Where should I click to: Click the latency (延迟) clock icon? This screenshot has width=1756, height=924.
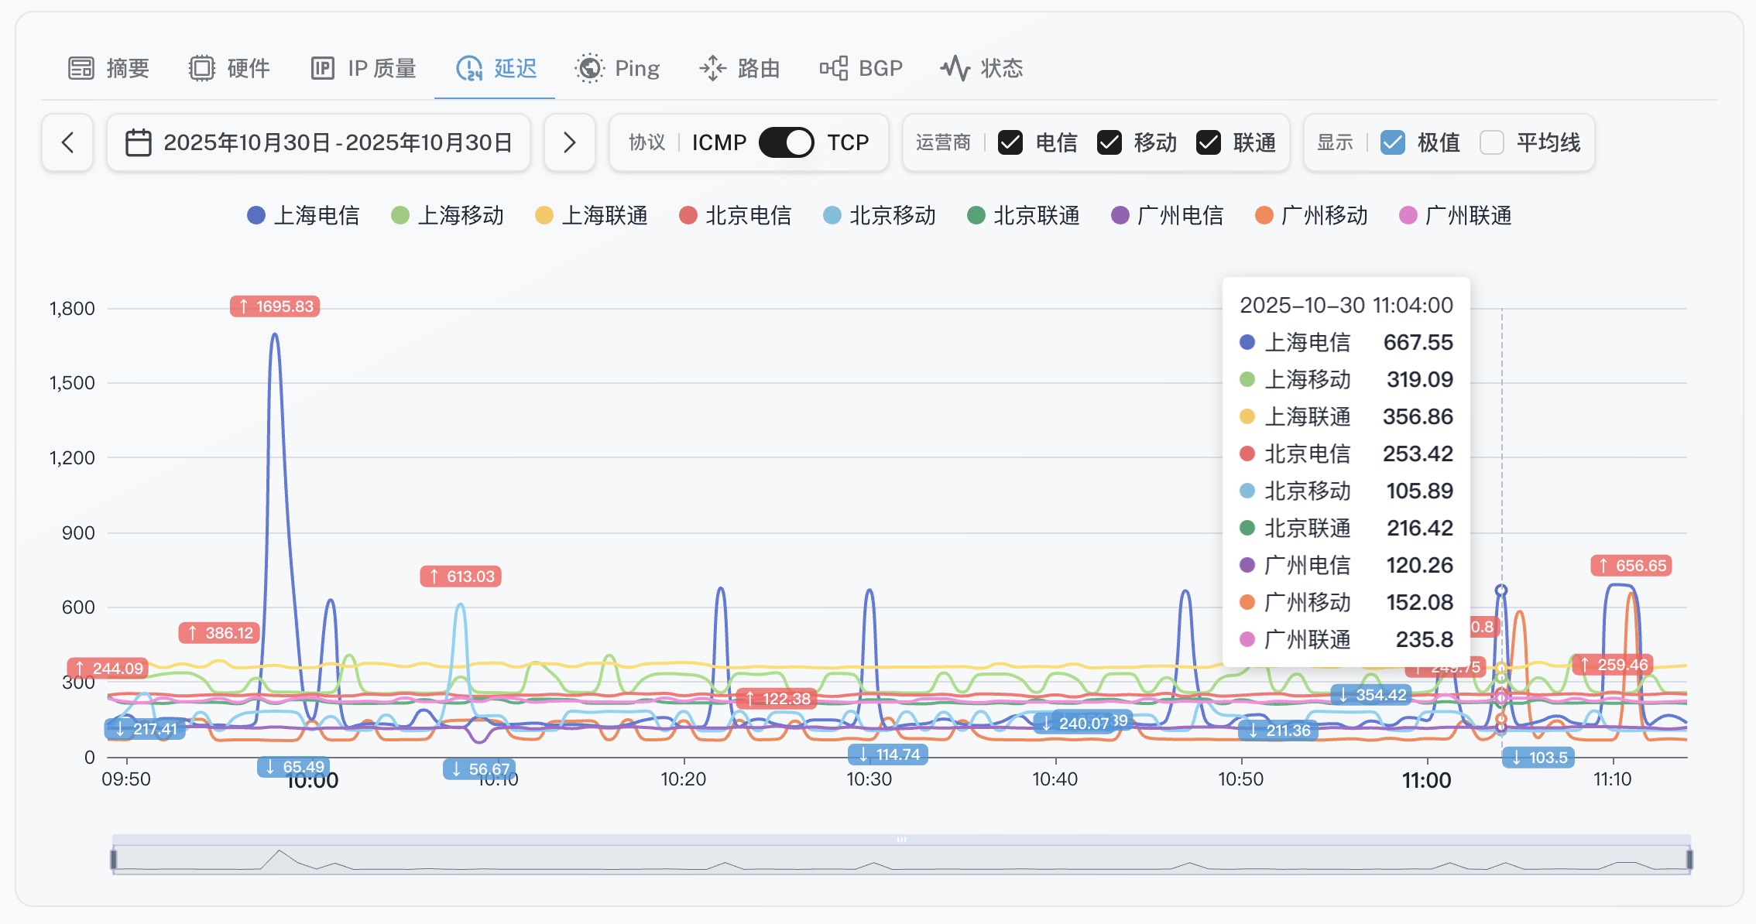pos(469,68)
